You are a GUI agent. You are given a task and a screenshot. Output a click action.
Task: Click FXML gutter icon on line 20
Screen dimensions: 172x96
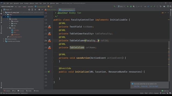tap(49, 27)
